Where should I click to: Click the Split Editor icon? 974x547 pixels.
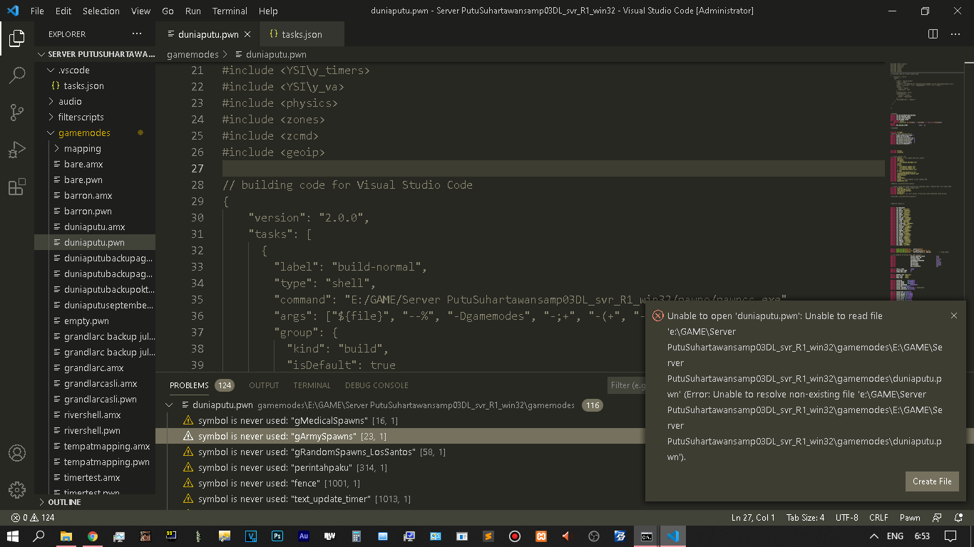coord(932,33)
